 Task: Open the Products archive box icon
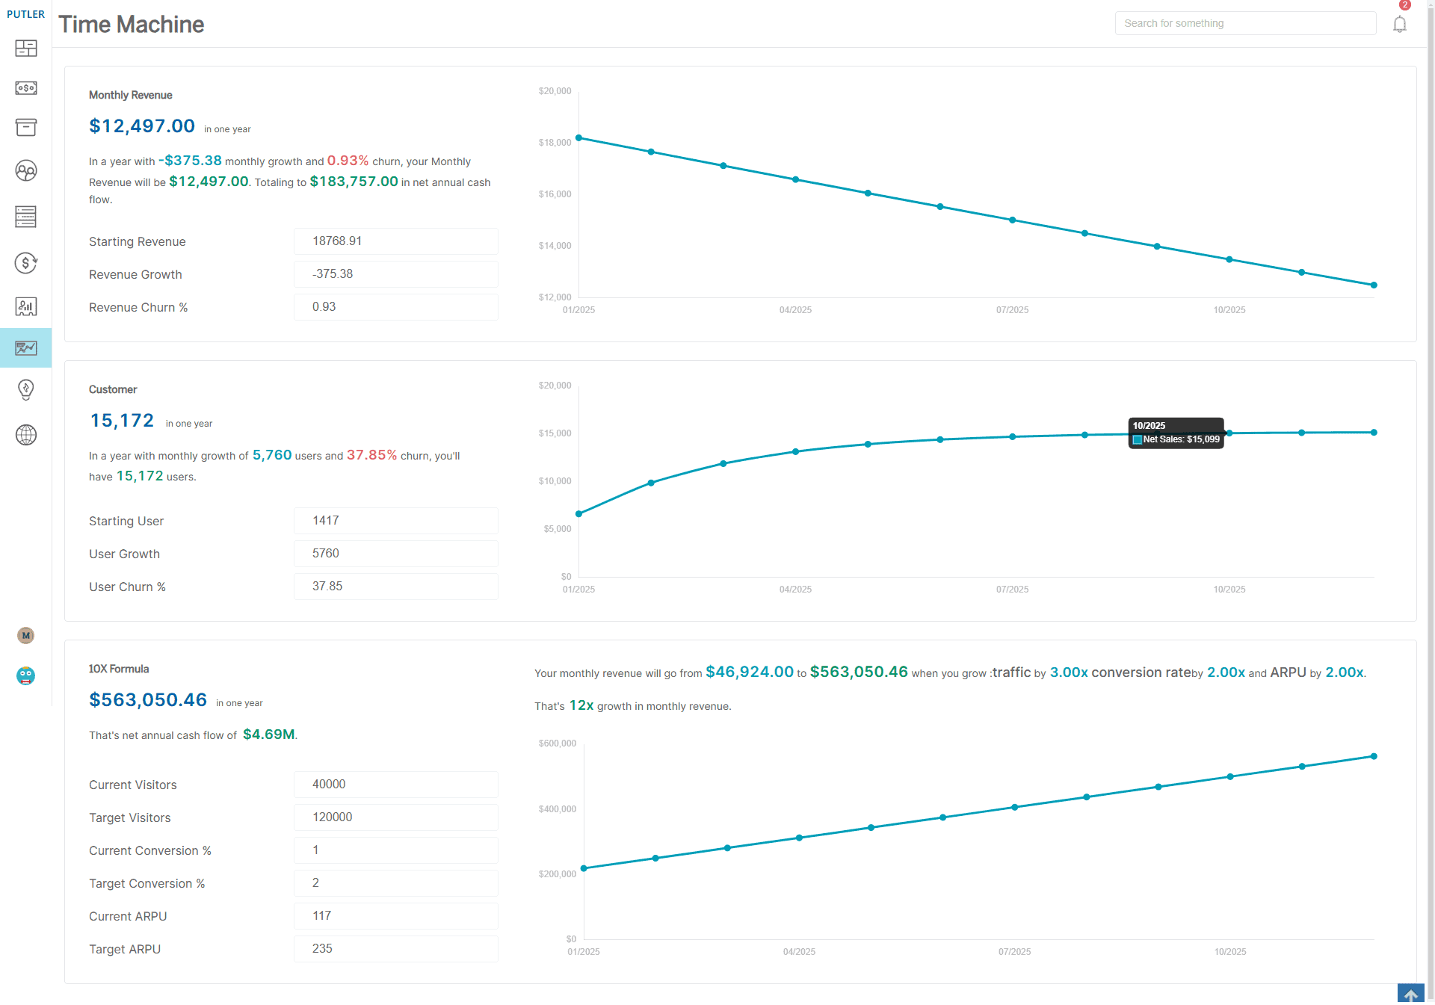tap(26, 128)
